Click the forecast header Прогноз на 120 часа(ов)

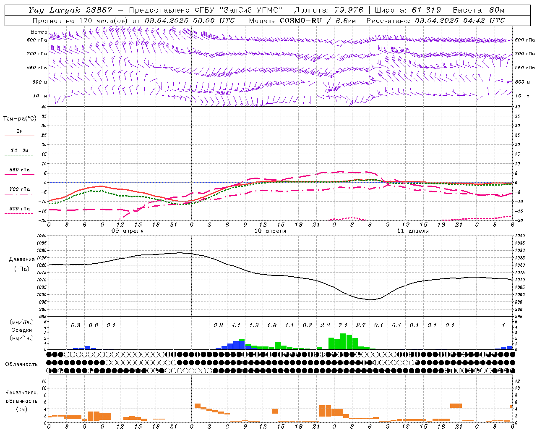coord(81,21)
